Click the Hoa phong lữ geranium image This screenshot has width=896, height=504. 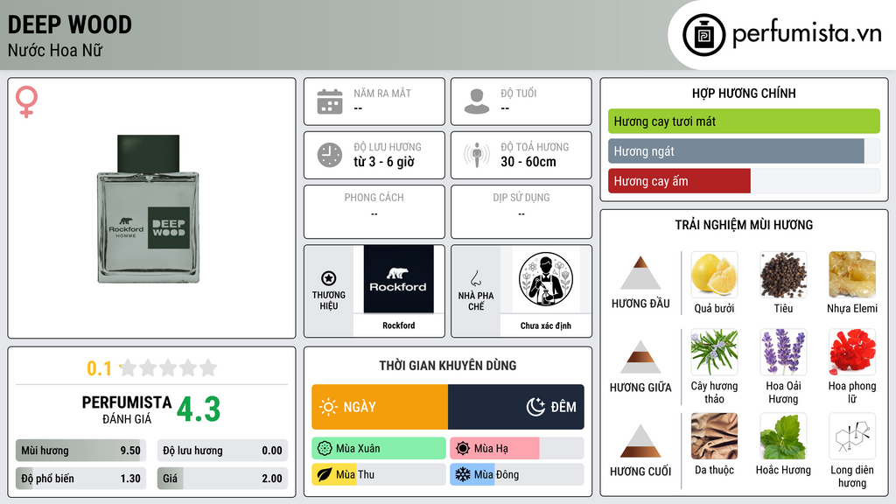click(852, 352)
